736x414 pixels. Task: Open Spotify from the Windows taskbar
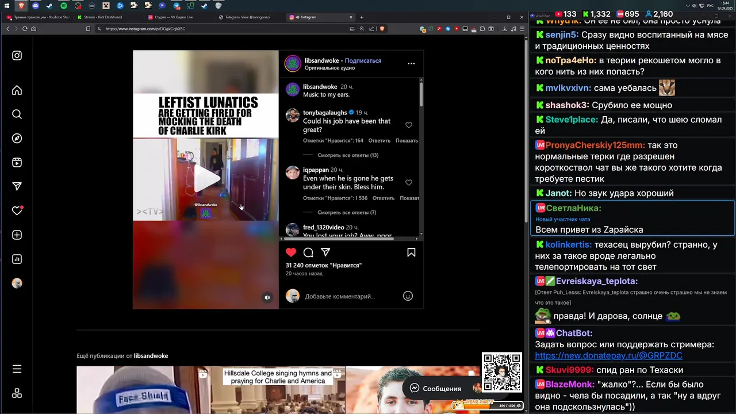(64, 6)
